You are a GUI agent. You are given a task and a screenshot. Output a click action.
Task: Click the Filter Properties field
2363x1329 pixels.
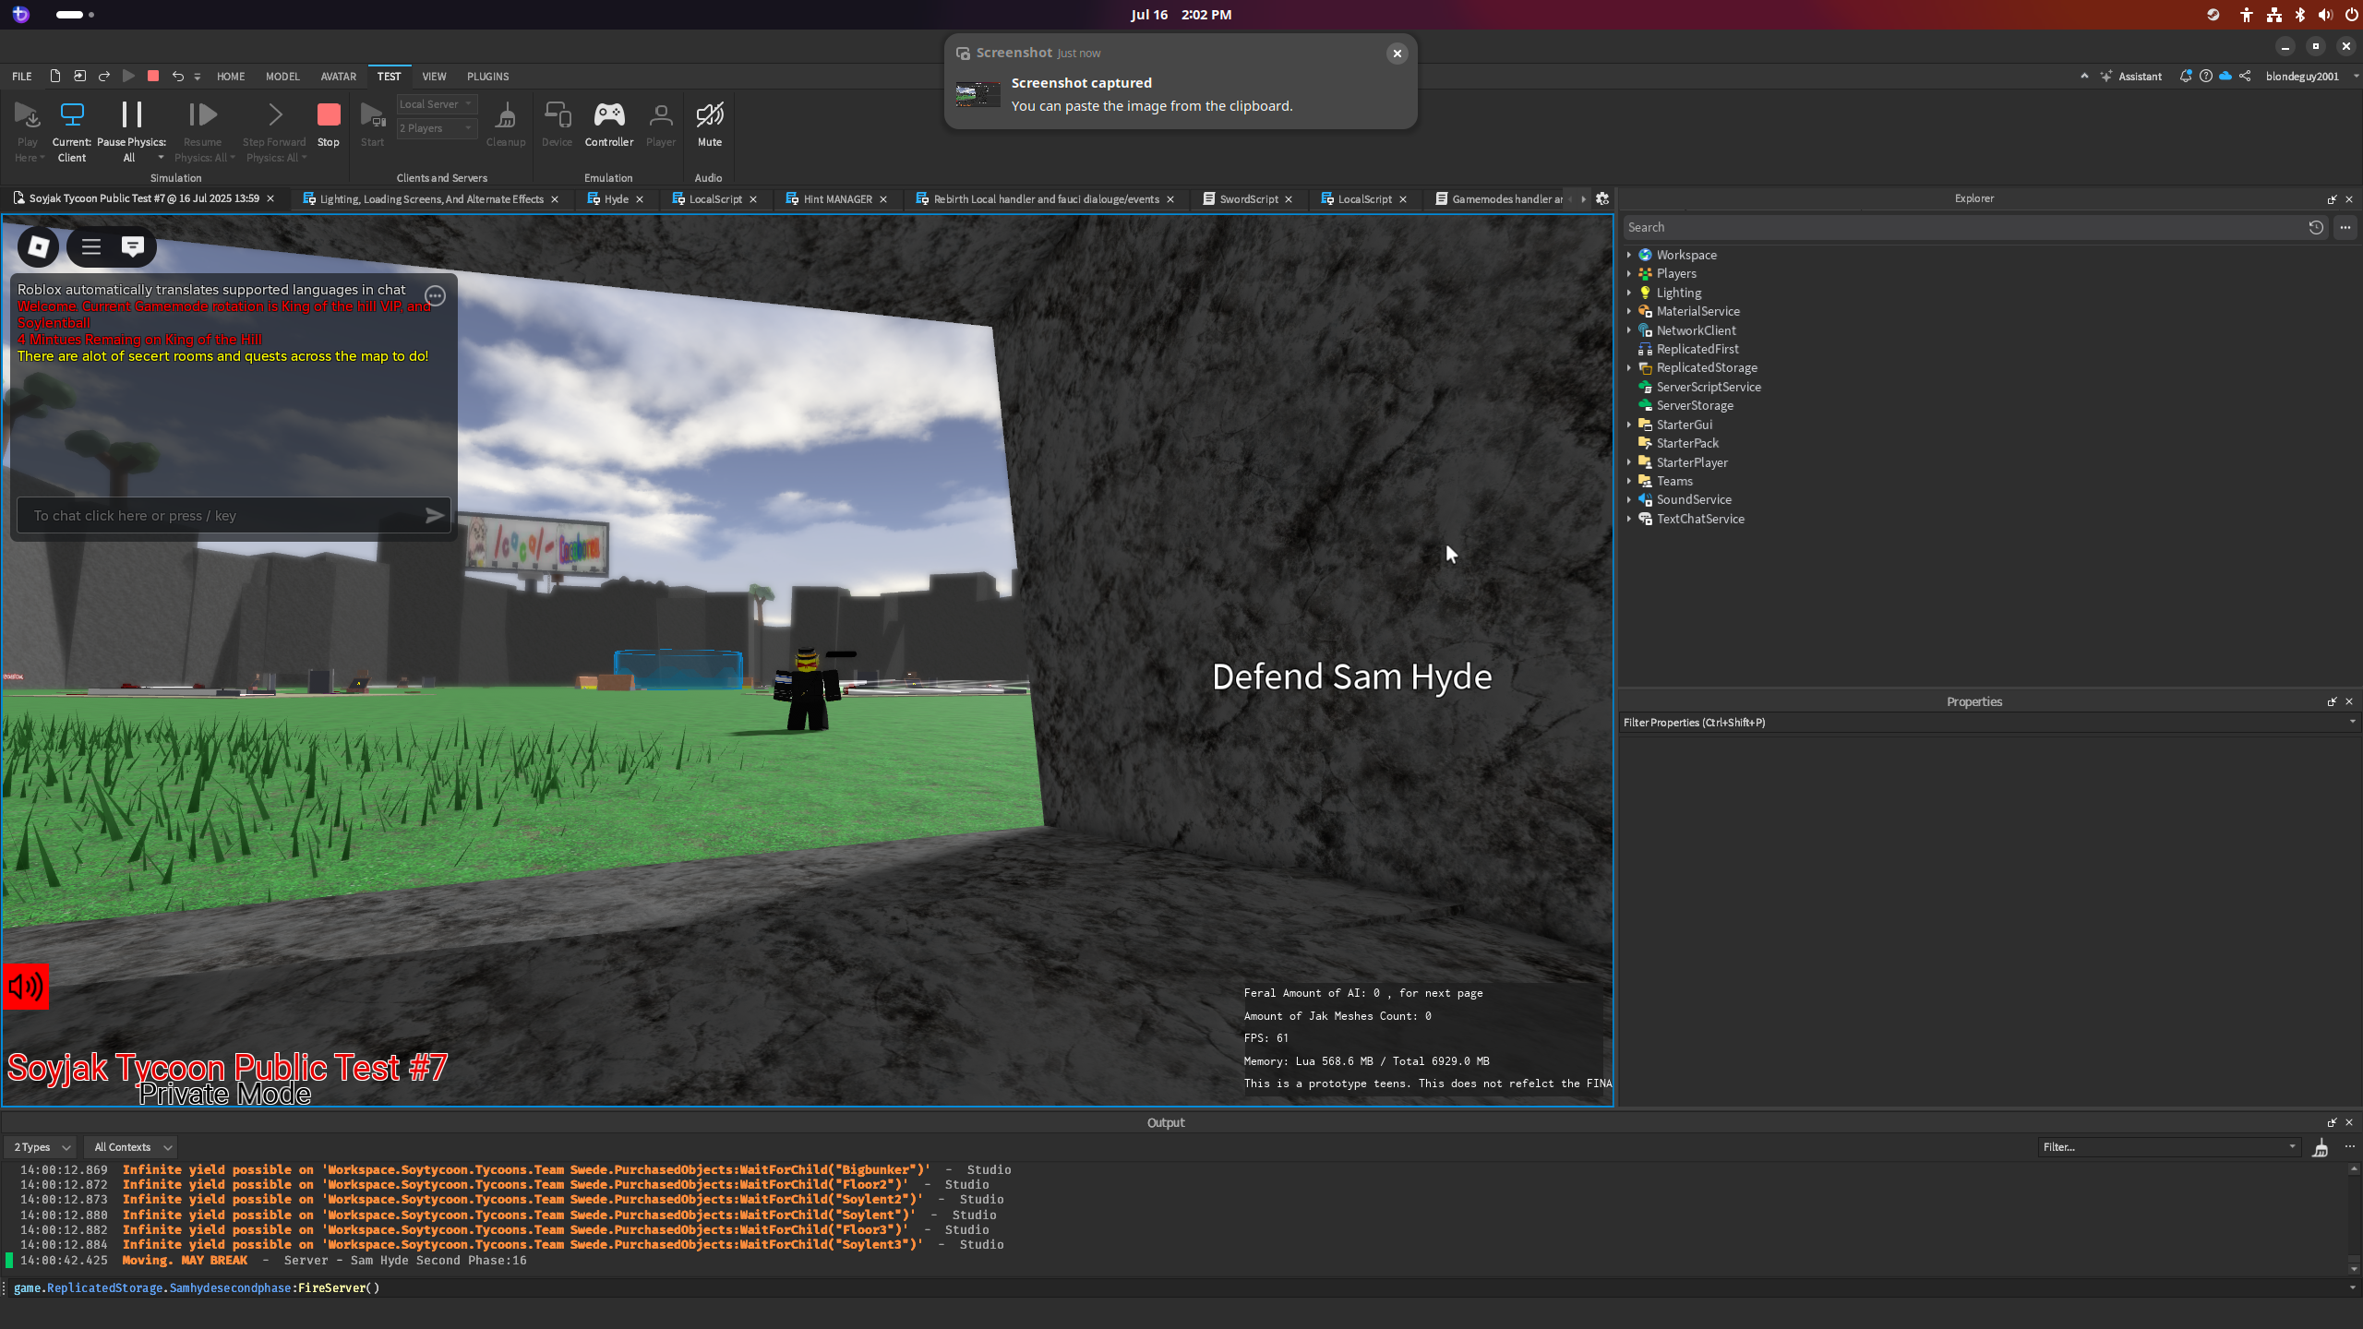tap(1985, 723)
